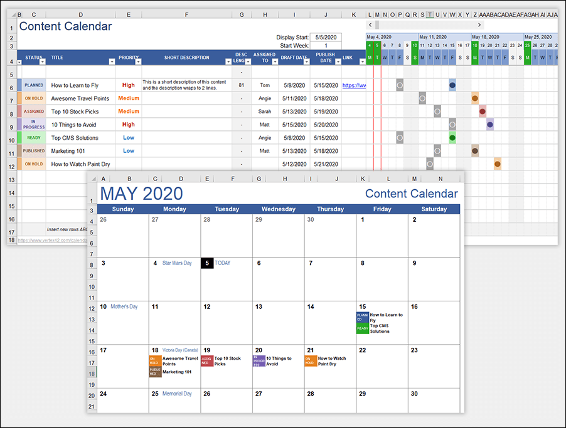
Task: Select the 'May 11, 2020' week header
Action: pos(445,37)
